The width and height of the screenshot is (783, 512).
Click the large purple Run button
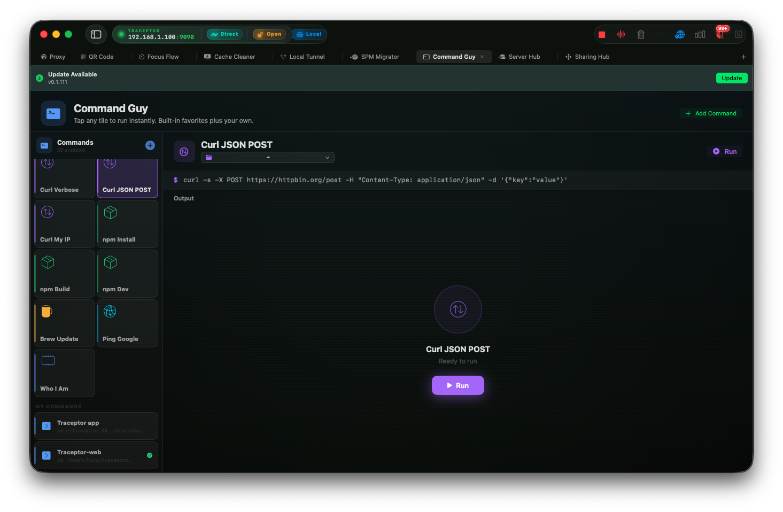point(458,385)
